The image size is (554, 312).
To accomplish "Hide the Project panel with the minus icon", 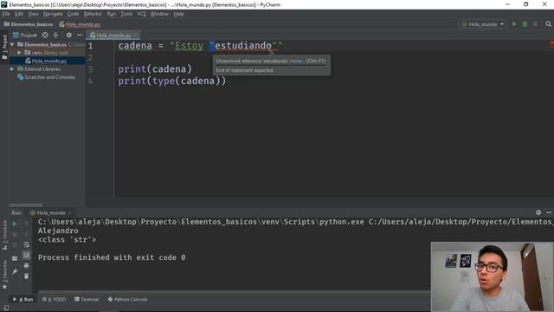I will [x=80, y=35].
